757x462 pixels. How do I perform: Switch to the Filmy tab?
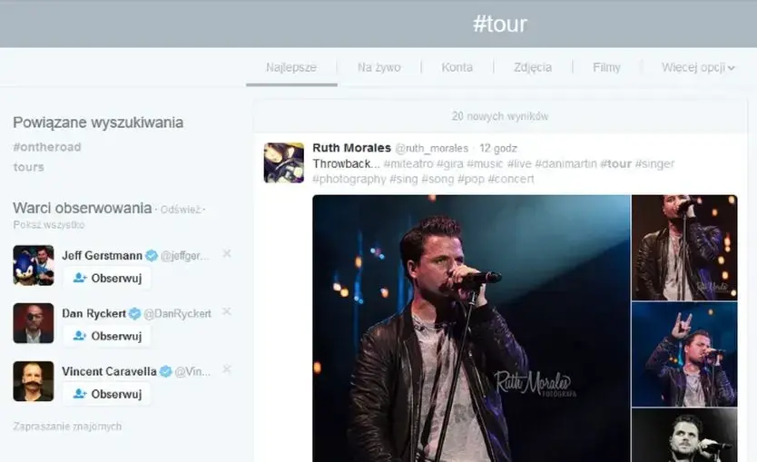[x=606, y=67]
